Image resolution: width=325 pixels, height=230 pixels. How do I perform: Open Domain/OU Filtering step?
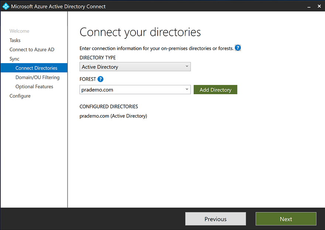coord(37,77)
